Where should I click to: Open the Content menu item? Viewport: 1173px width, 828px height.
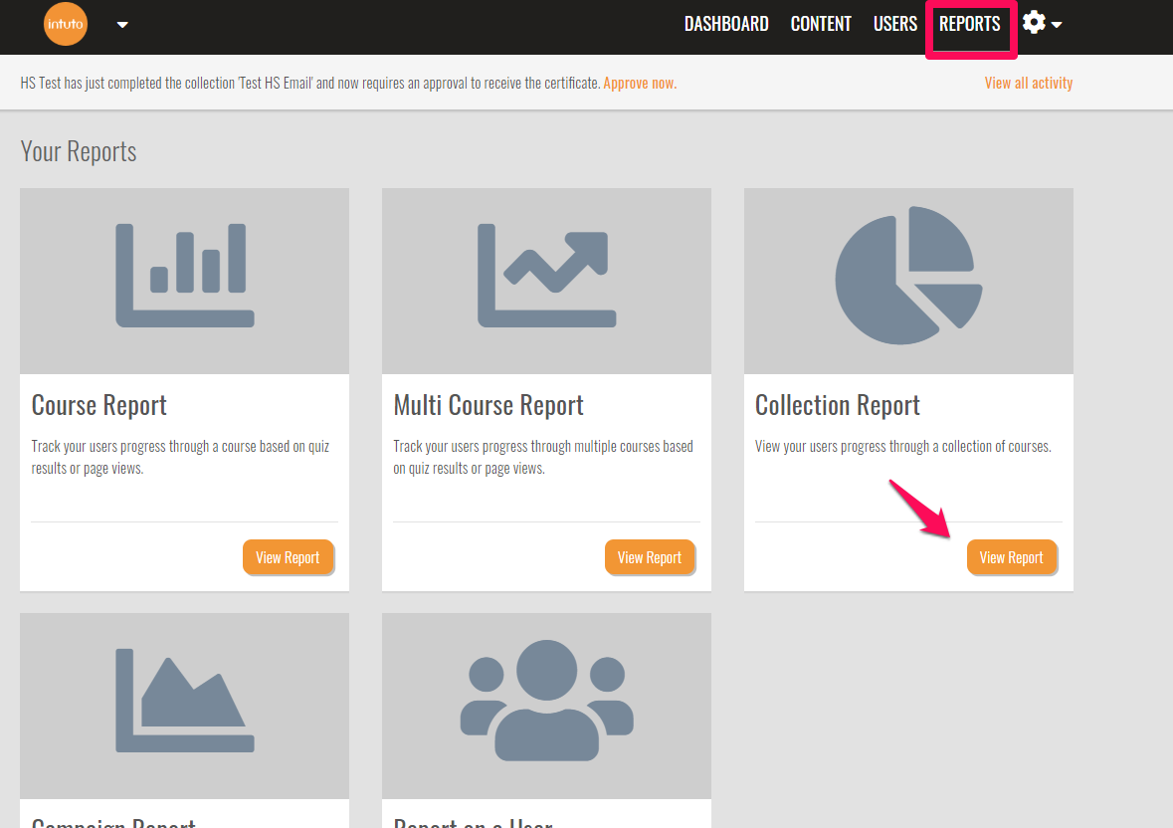821,24
